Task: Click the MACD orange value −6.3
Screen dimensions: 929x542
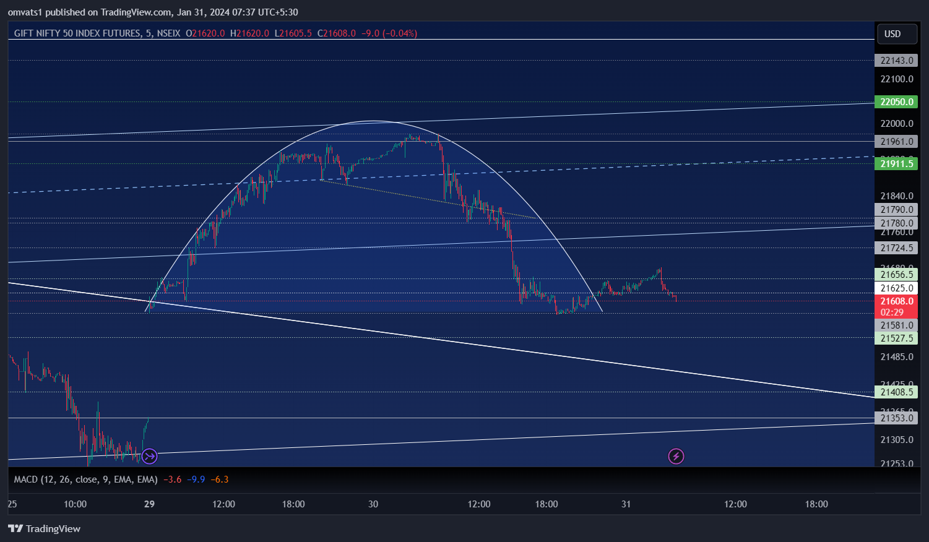Action: coord(220,480)
